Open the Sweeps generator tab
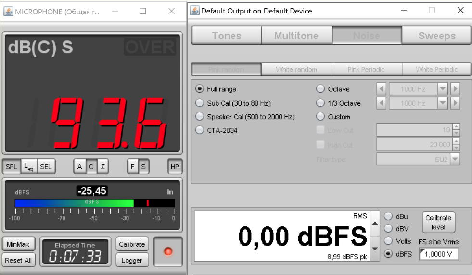 click(x=436, y=36)
